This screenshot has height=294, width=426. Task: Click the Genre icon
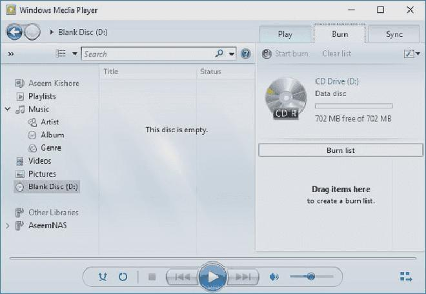click(32, 148)
